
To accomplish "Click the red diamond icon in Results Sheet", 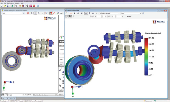I will pos(71,13).
